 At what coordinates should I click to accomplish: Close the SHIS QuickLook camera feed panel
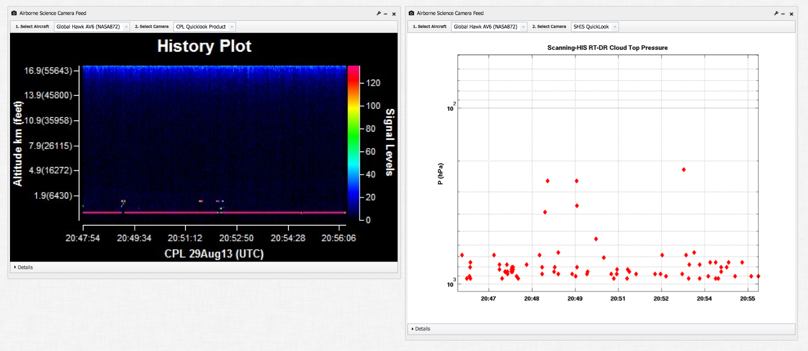tap(791, 14)
